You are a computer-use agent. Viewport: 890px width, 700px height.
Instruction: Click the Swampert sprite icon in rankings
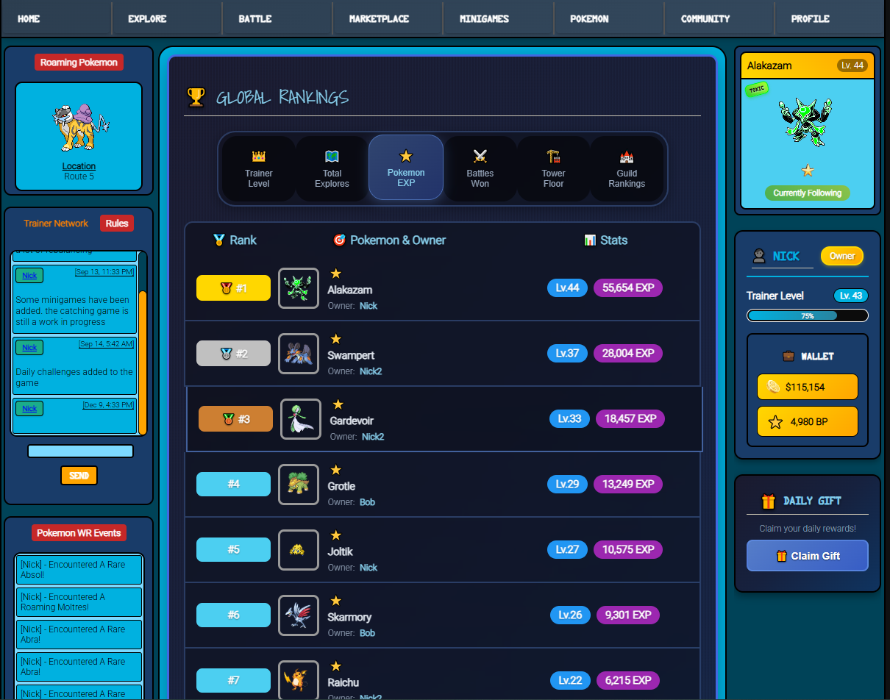298,354
